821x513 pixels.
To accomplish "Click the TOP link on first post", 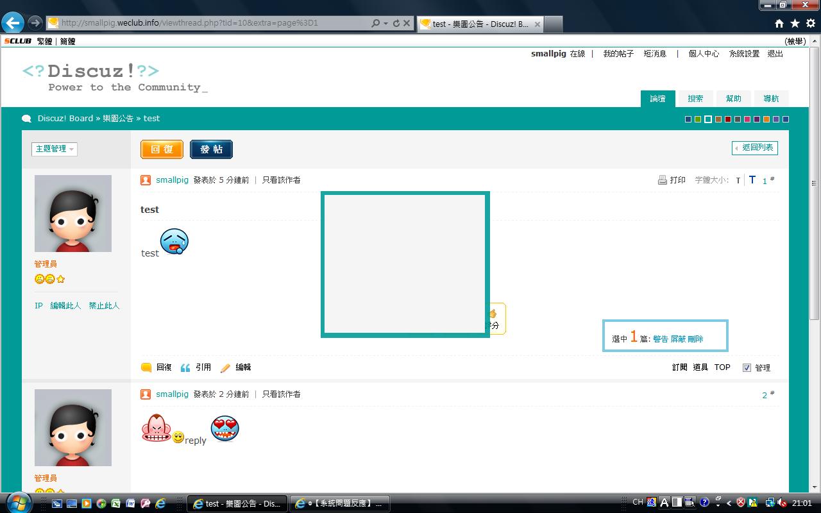I will point(722,367).
